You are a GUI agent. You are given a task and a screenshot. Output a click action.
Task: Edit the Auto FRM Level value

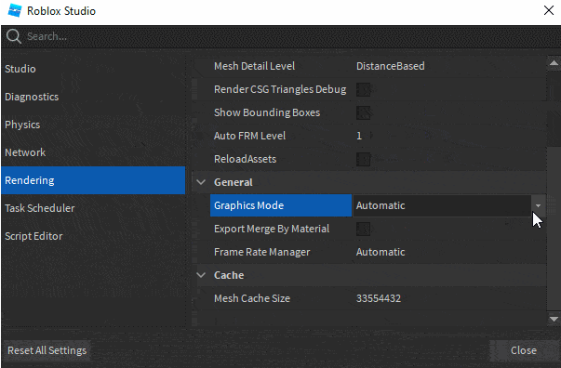tap(359, 136)
